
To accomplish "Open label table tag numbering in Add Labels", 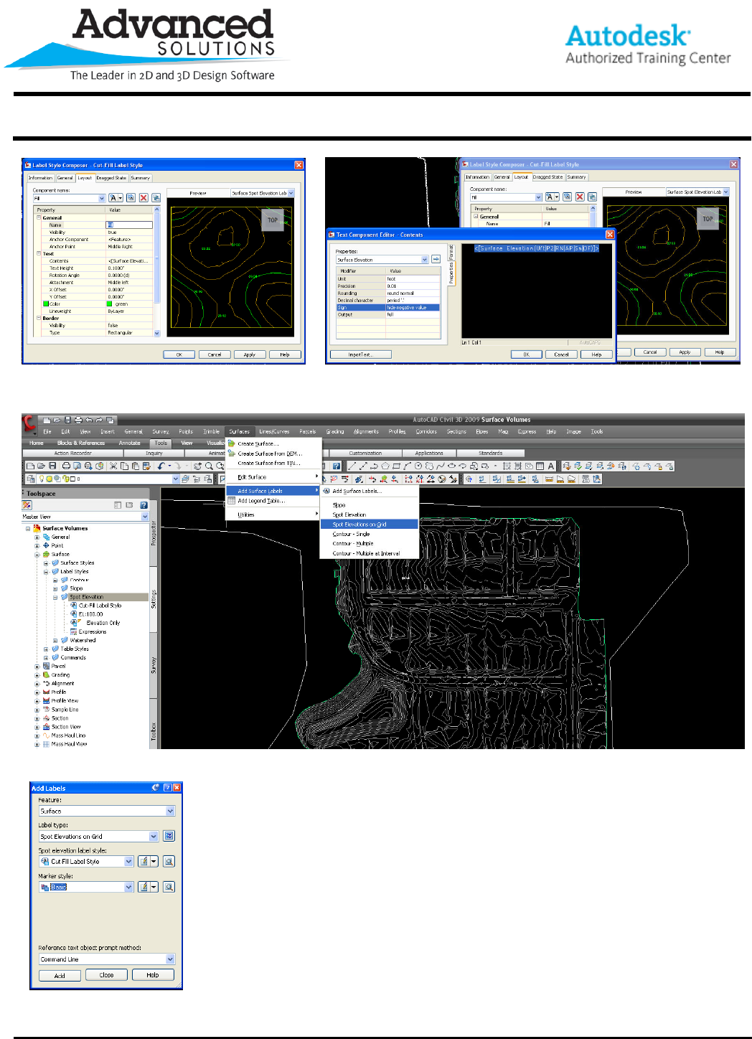I will [169, 836].
